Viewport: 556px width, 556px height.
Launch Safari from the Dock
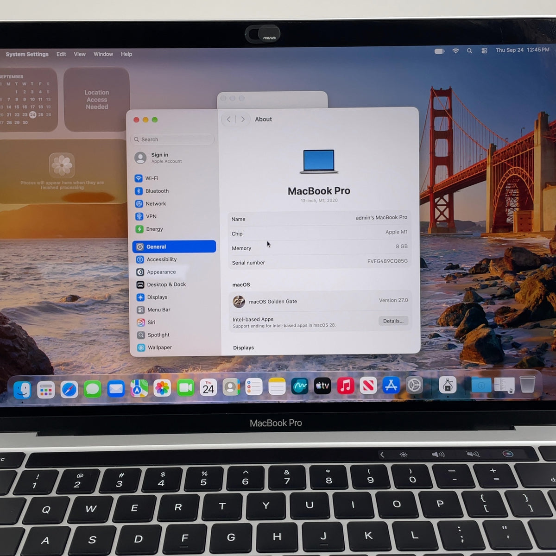click(x=69, y=390)
